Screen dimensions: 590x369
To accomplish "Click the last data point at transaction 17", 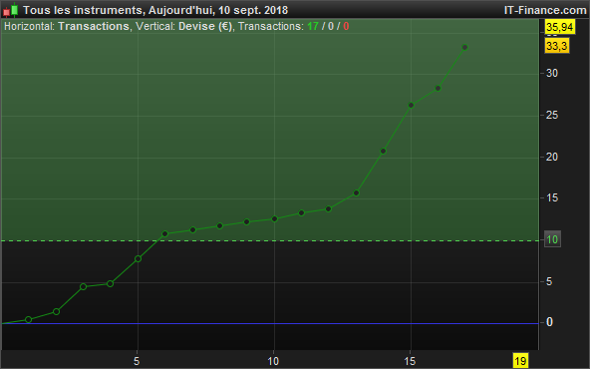I will [464, 48].
